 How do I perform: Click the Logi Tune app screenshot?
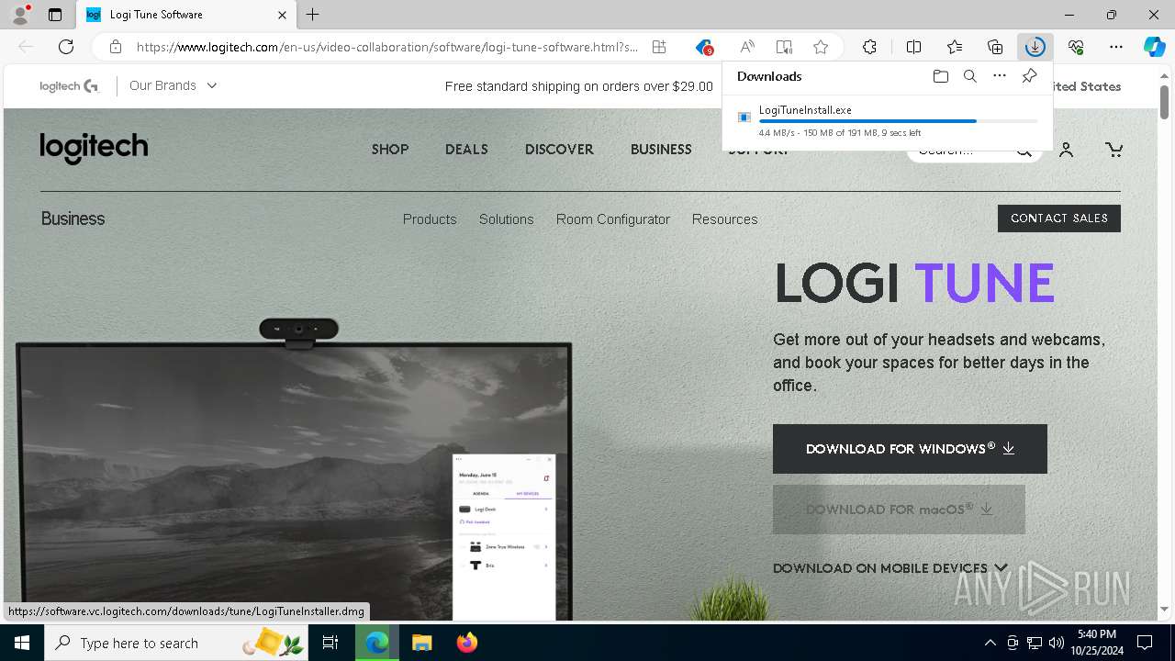tap(504, 537)
